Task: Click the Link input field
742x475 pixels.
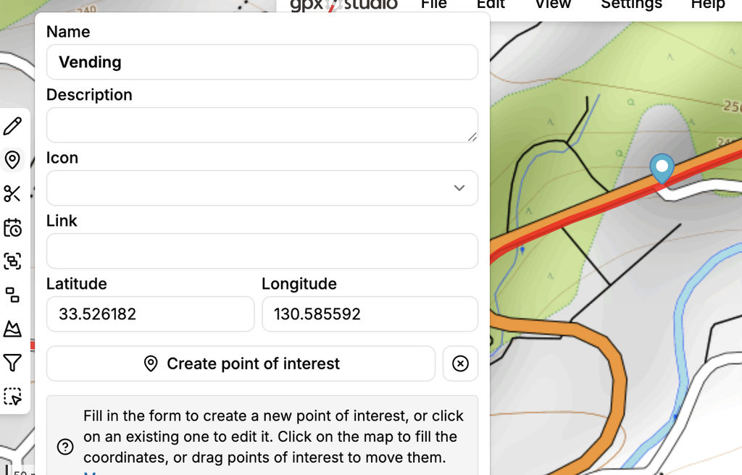Action: tap(262, 251)
